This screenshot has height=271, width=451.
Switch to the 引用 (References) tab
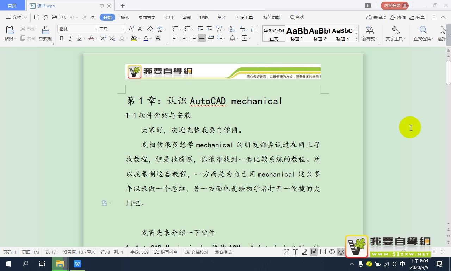[x=169, y=17]
